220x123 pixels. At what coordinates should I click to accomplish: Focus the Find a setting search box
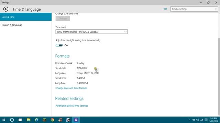(194, 9)
